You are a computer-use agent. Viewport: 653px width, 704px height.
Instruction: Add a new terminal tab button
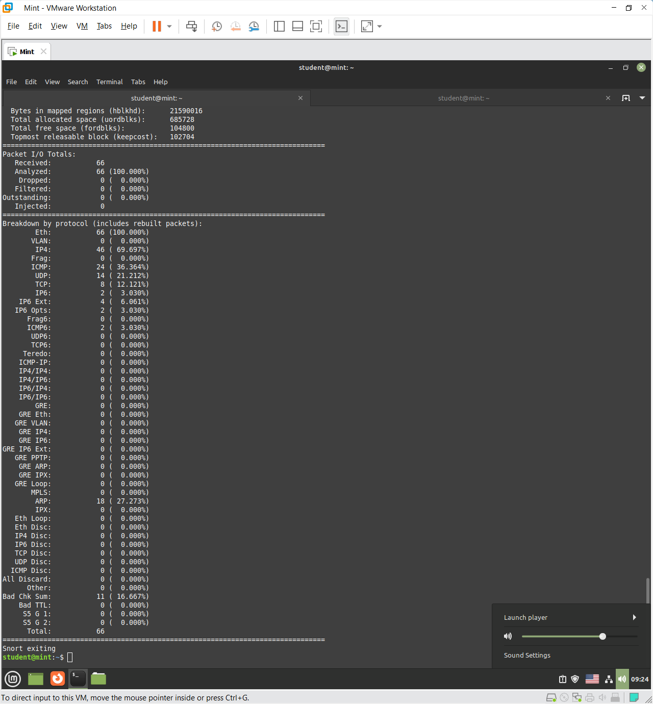pyautogui.click(x=626, y=98)
